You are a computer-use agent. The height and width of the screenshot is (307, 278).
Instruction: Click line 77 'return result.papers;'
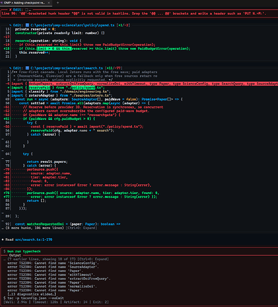[47, 161]
